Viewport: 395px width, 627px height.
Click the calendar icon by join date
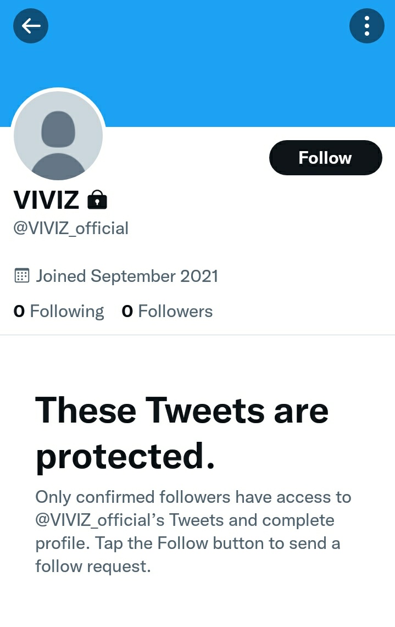[21, 276]
